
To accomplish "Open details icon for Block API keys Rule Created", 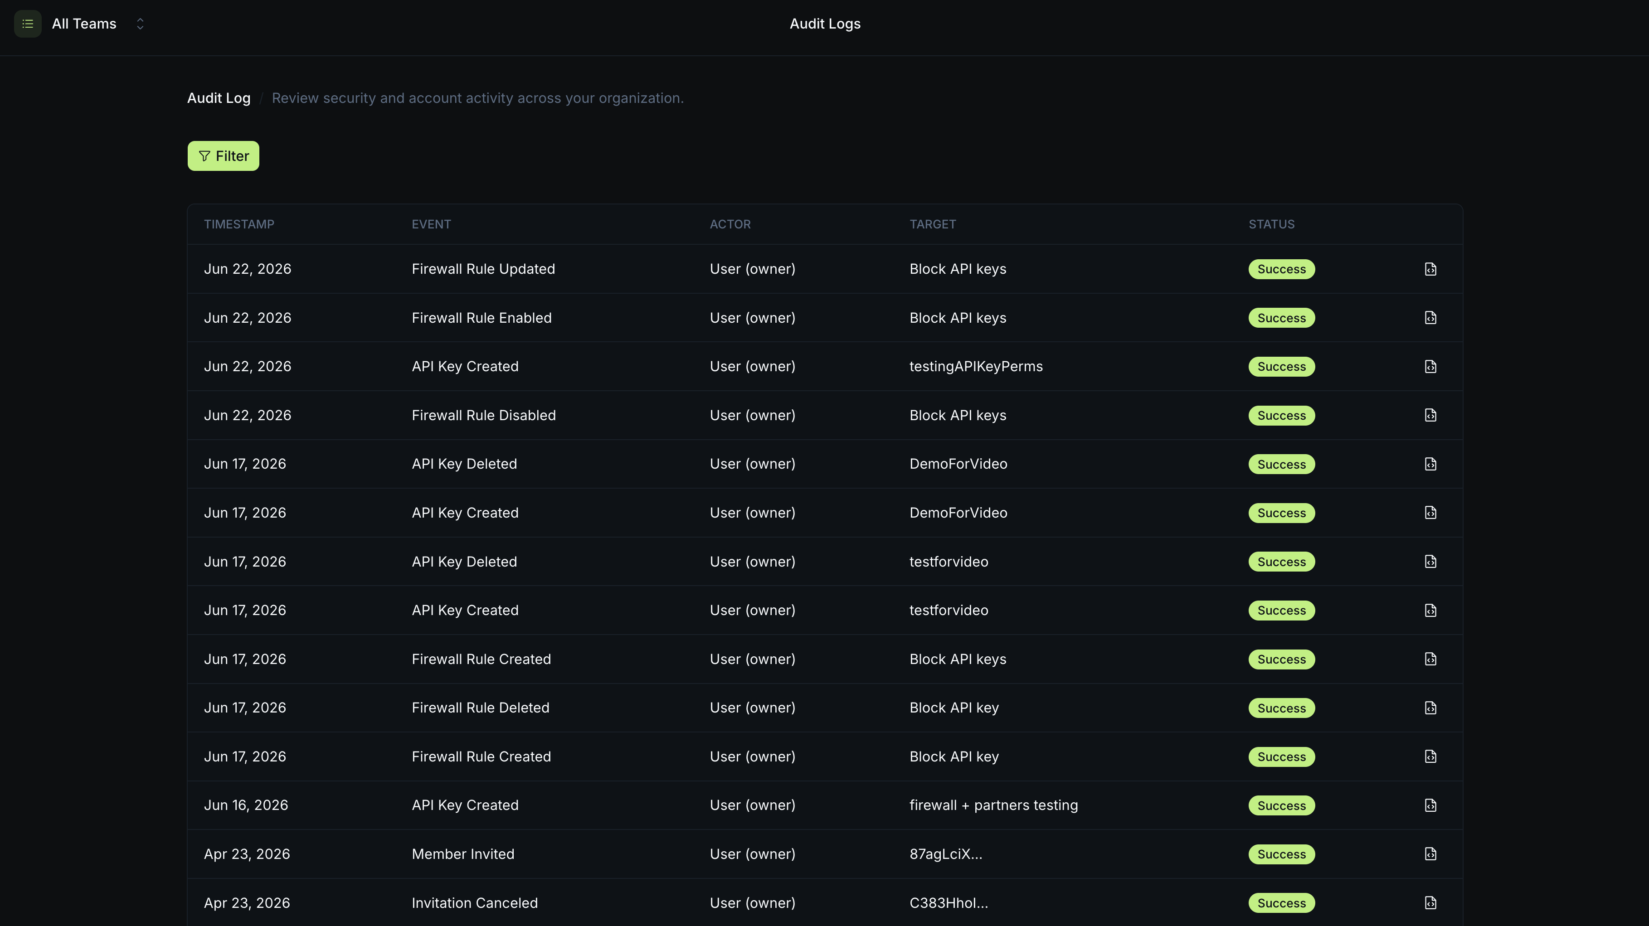I will pos(1431,659).
